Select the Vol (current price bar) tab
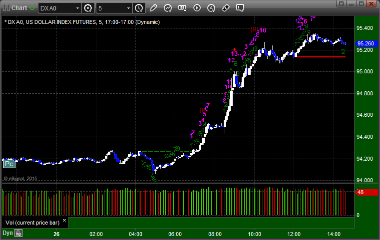380x240 pixels. [x=32, y=223]
